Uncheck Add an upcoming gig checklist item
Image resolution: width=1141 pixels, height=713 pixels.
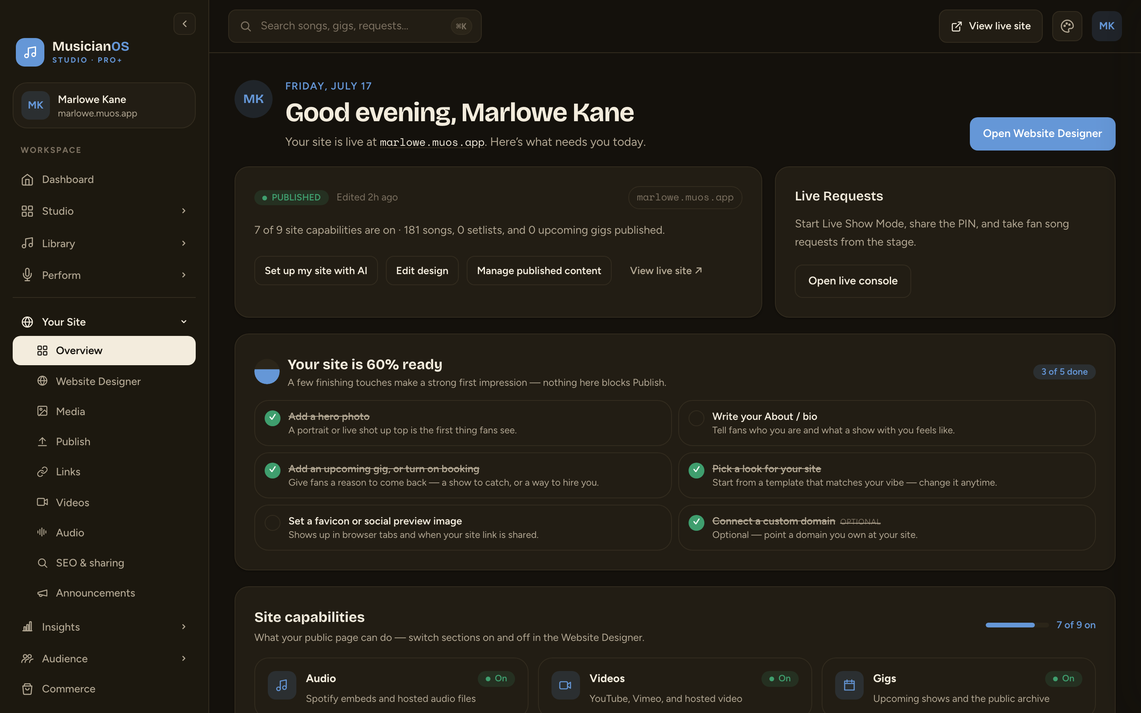273,470
